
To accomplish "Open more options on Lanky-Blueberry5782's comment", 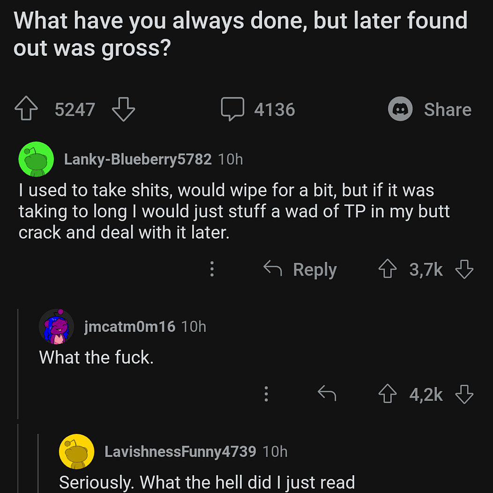I will [212, 269].
